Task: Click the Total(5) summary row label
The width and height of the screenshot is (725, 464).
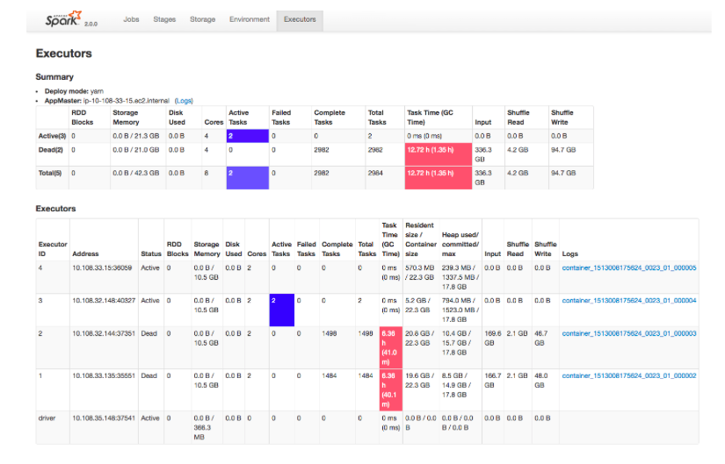Action: pyautogui.click(x=50, y=173)
